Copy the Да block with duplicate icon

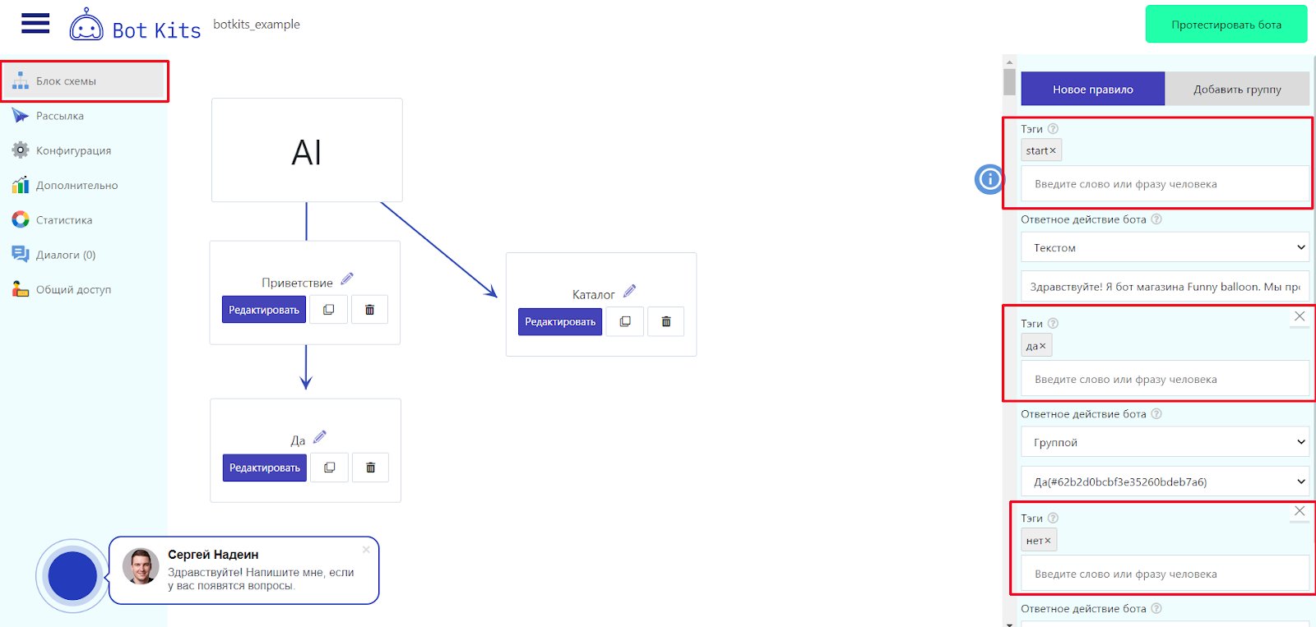tap(329, 468)
